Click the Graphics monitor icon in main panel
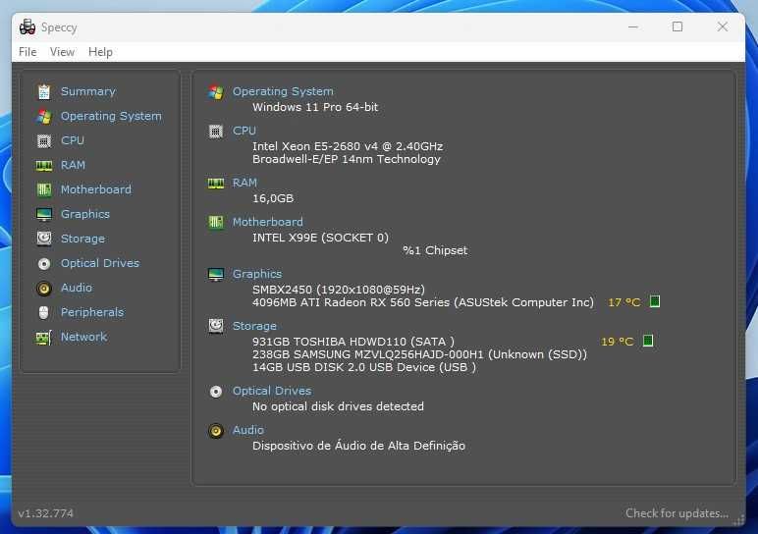 (x=216, y=274)
